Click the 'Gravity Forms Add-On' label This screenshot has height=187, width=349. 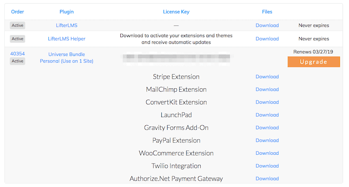pos(176,128)
